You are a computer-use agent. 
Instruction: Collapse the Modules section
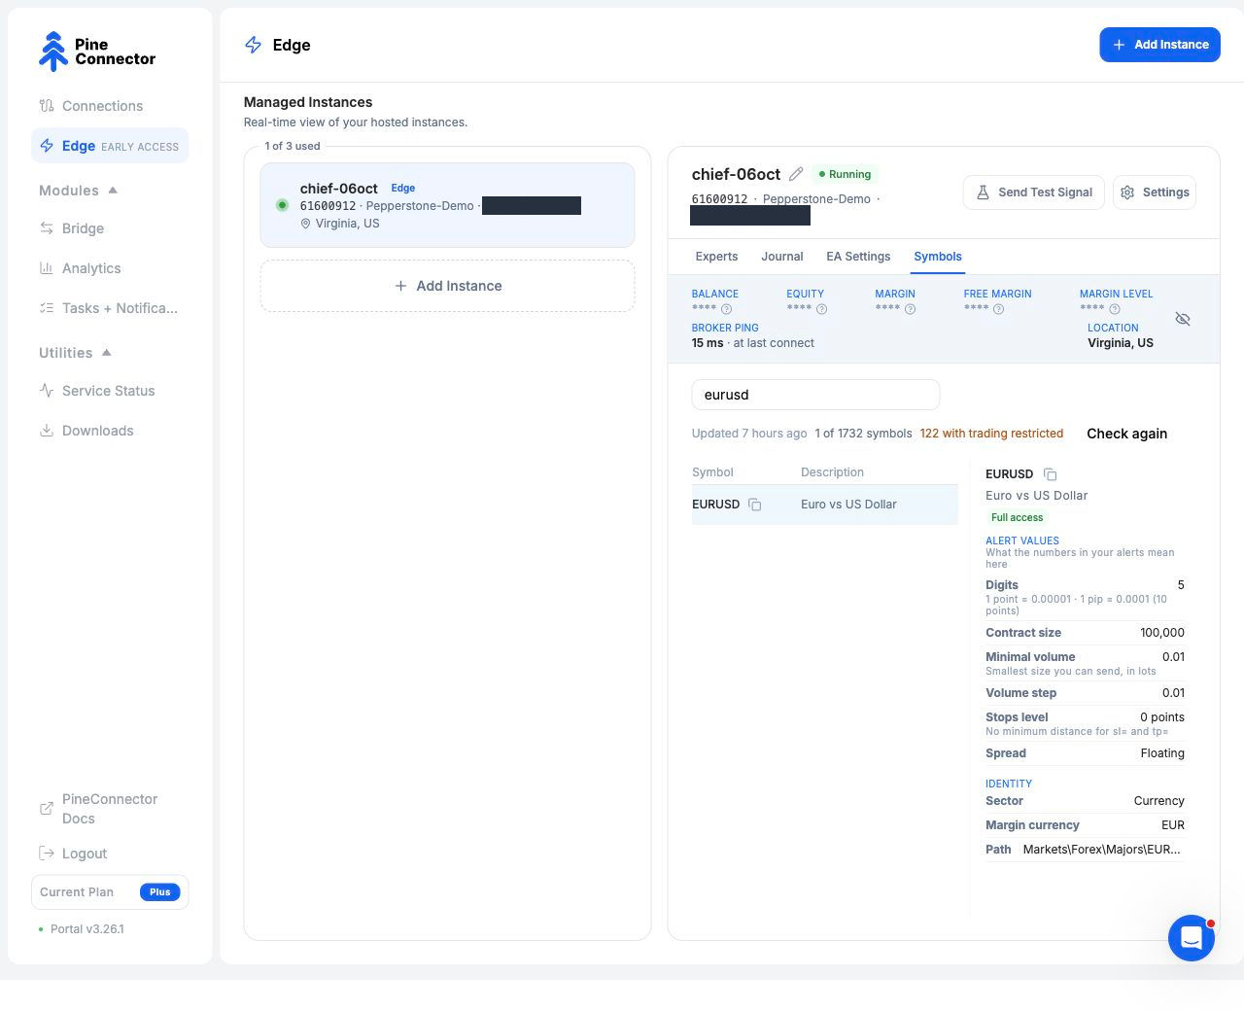(x=78, y=191)
